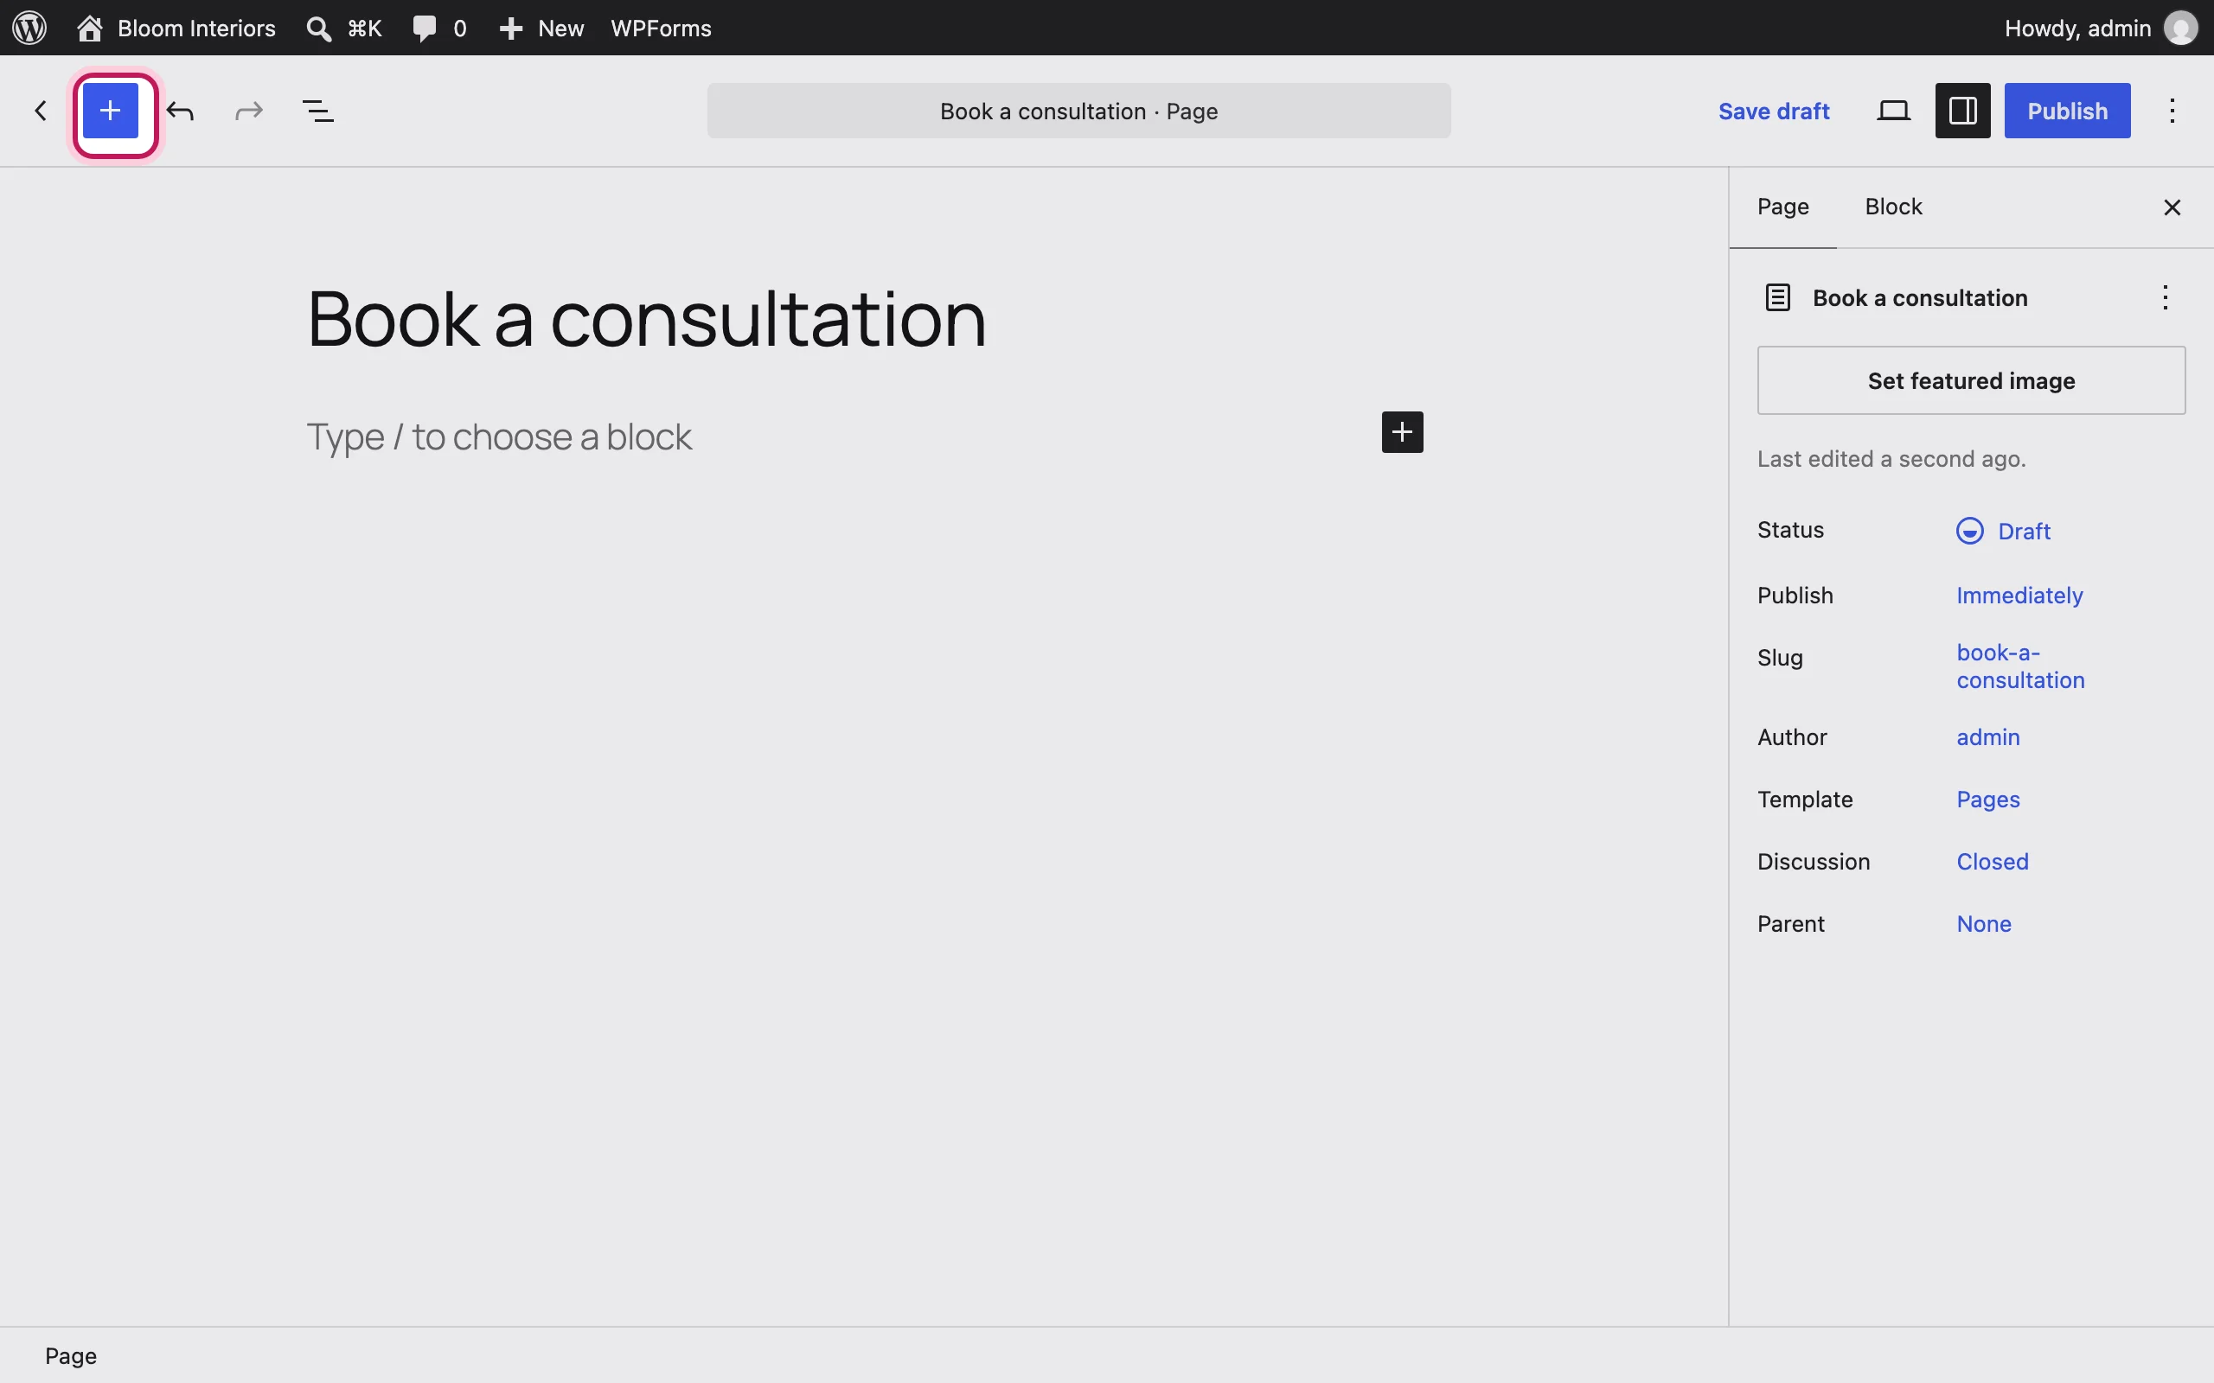Change the author admin
This screenshot has height=1383, width=2214.
point(1988,737)
